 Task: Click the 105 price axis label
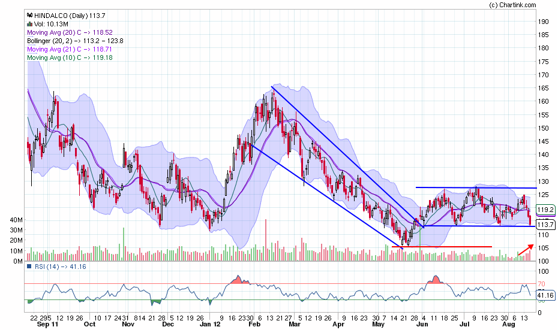[x=544, y=248]
